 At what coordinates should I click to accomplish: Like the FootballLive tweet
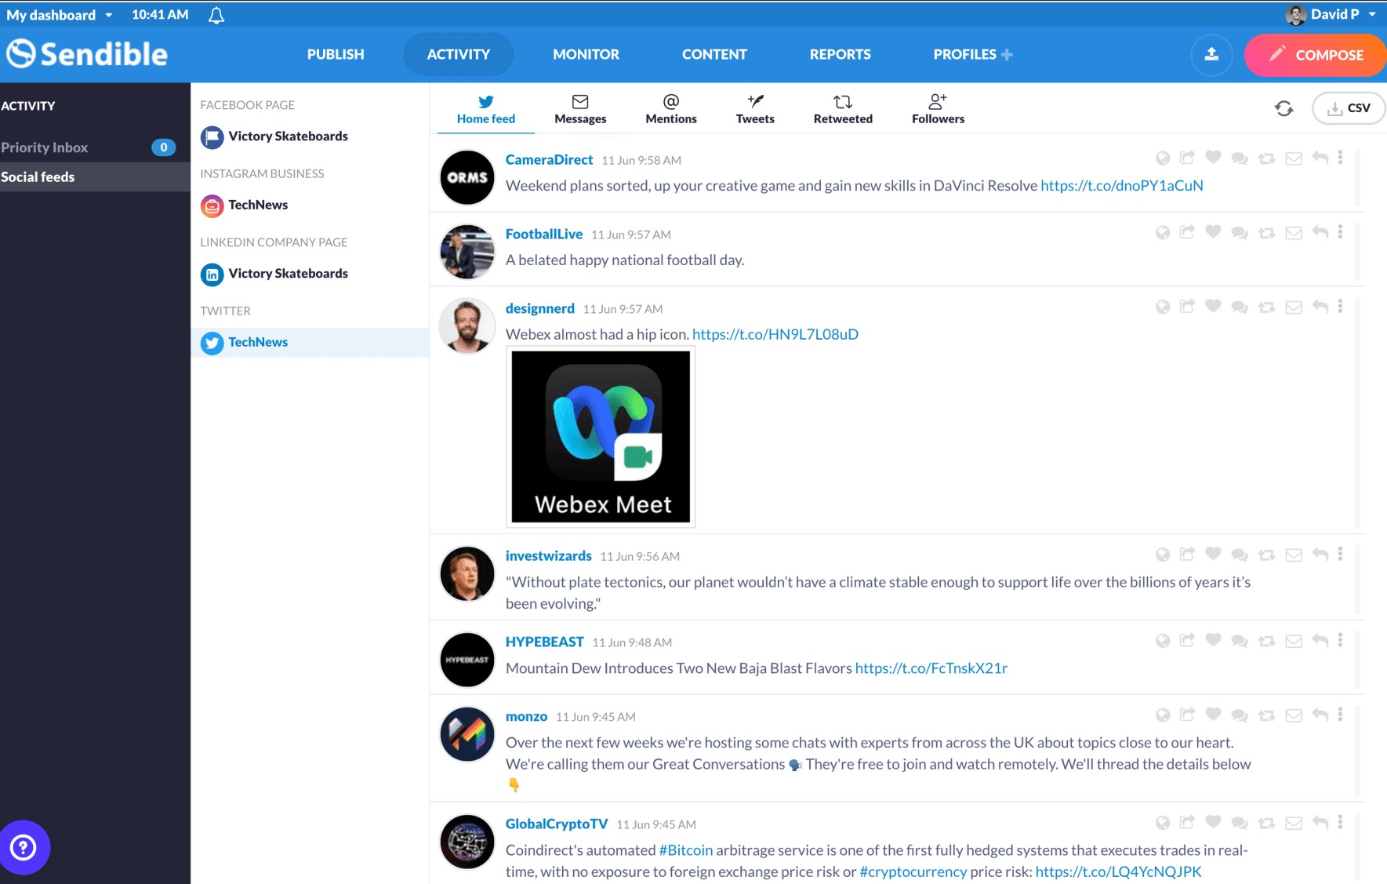point(1213,232)
